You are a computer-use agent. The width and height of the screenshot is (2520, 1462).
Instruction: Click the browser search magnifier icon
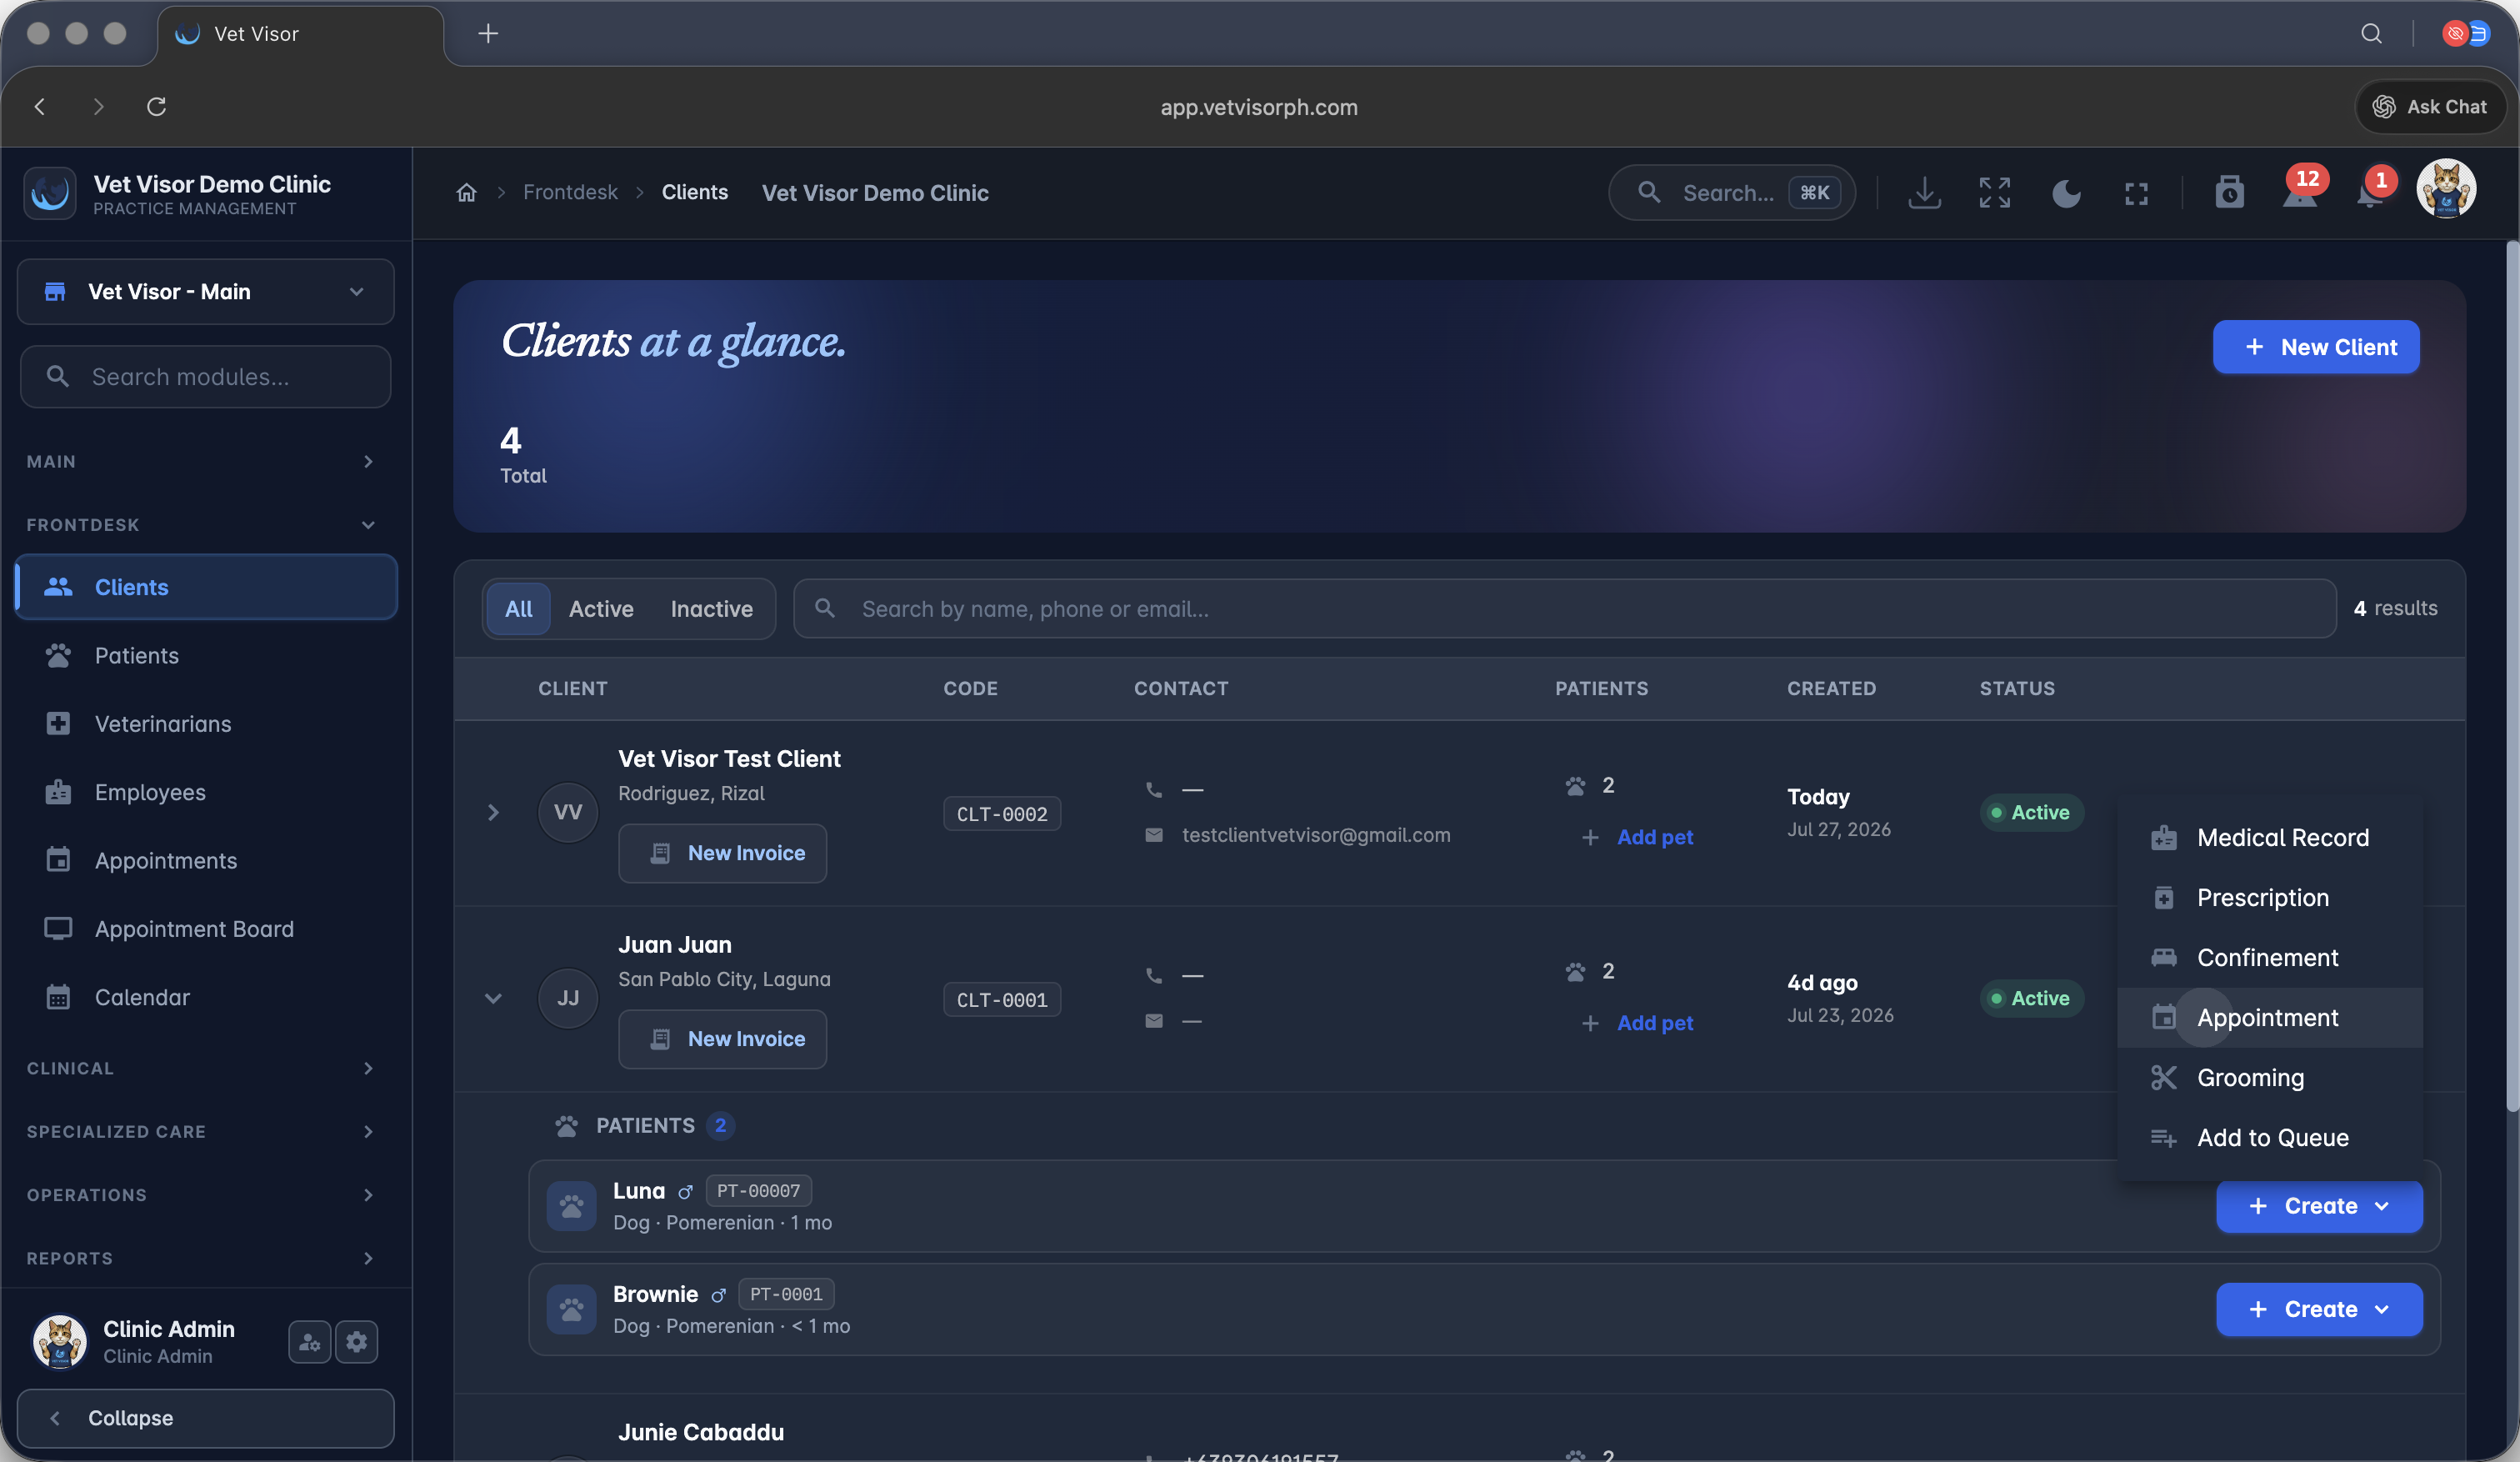tap(2371, 33)
